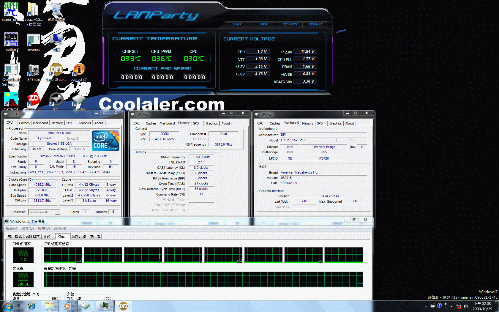Open 說明(H) menu in Task Manager
This screenshot has height=312, width=499.
(60, 229)
